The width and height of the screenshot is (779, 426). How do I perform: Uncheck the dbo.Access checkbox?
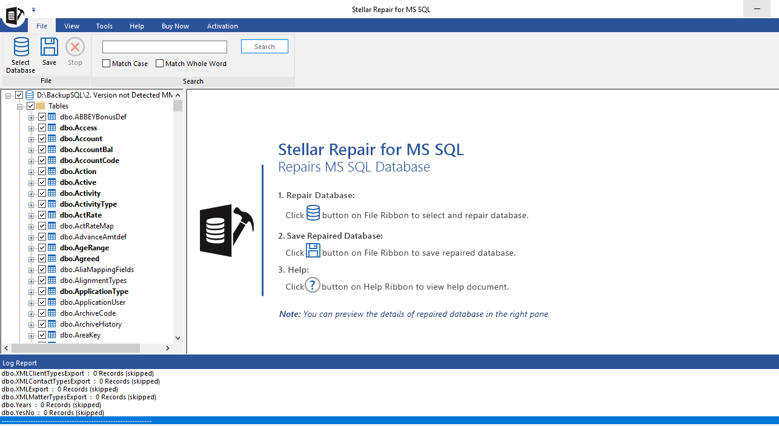(x=42, y=128)
